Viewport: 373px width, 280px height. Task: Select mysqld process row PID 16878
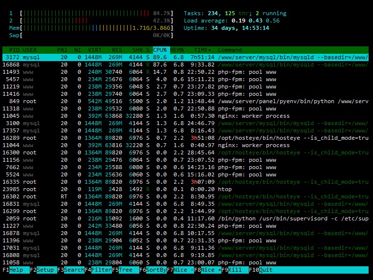coord(185,234)
